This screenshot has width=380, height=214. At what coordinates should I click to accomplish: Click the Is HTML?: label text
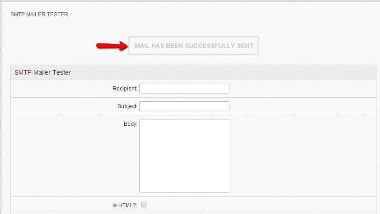pos(125,205)
